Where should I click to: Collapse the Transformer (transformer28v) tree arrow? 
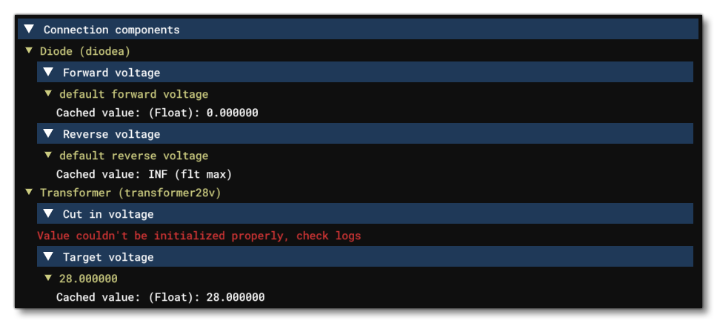29,192
